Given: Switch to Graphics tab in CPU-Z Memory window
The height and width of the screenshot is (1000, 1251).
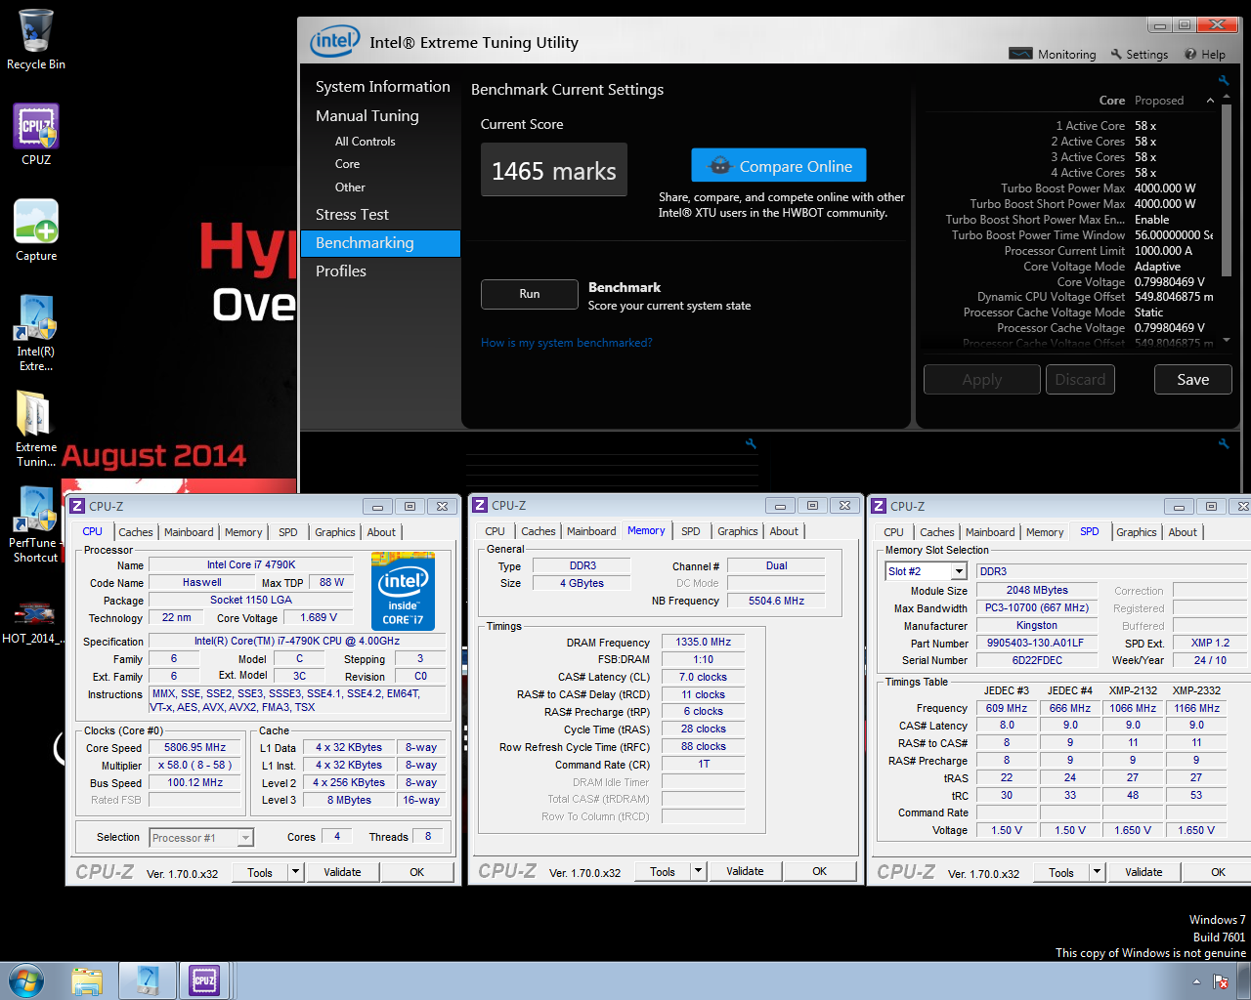Looking at the screenshot, I should (738, 531).
